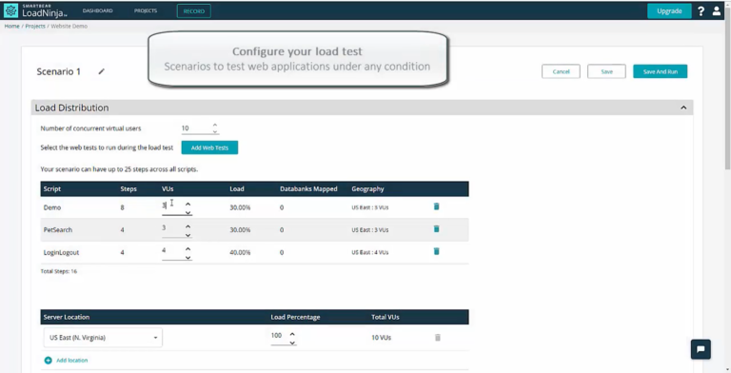Open the help question mark icon

[701, 11]
